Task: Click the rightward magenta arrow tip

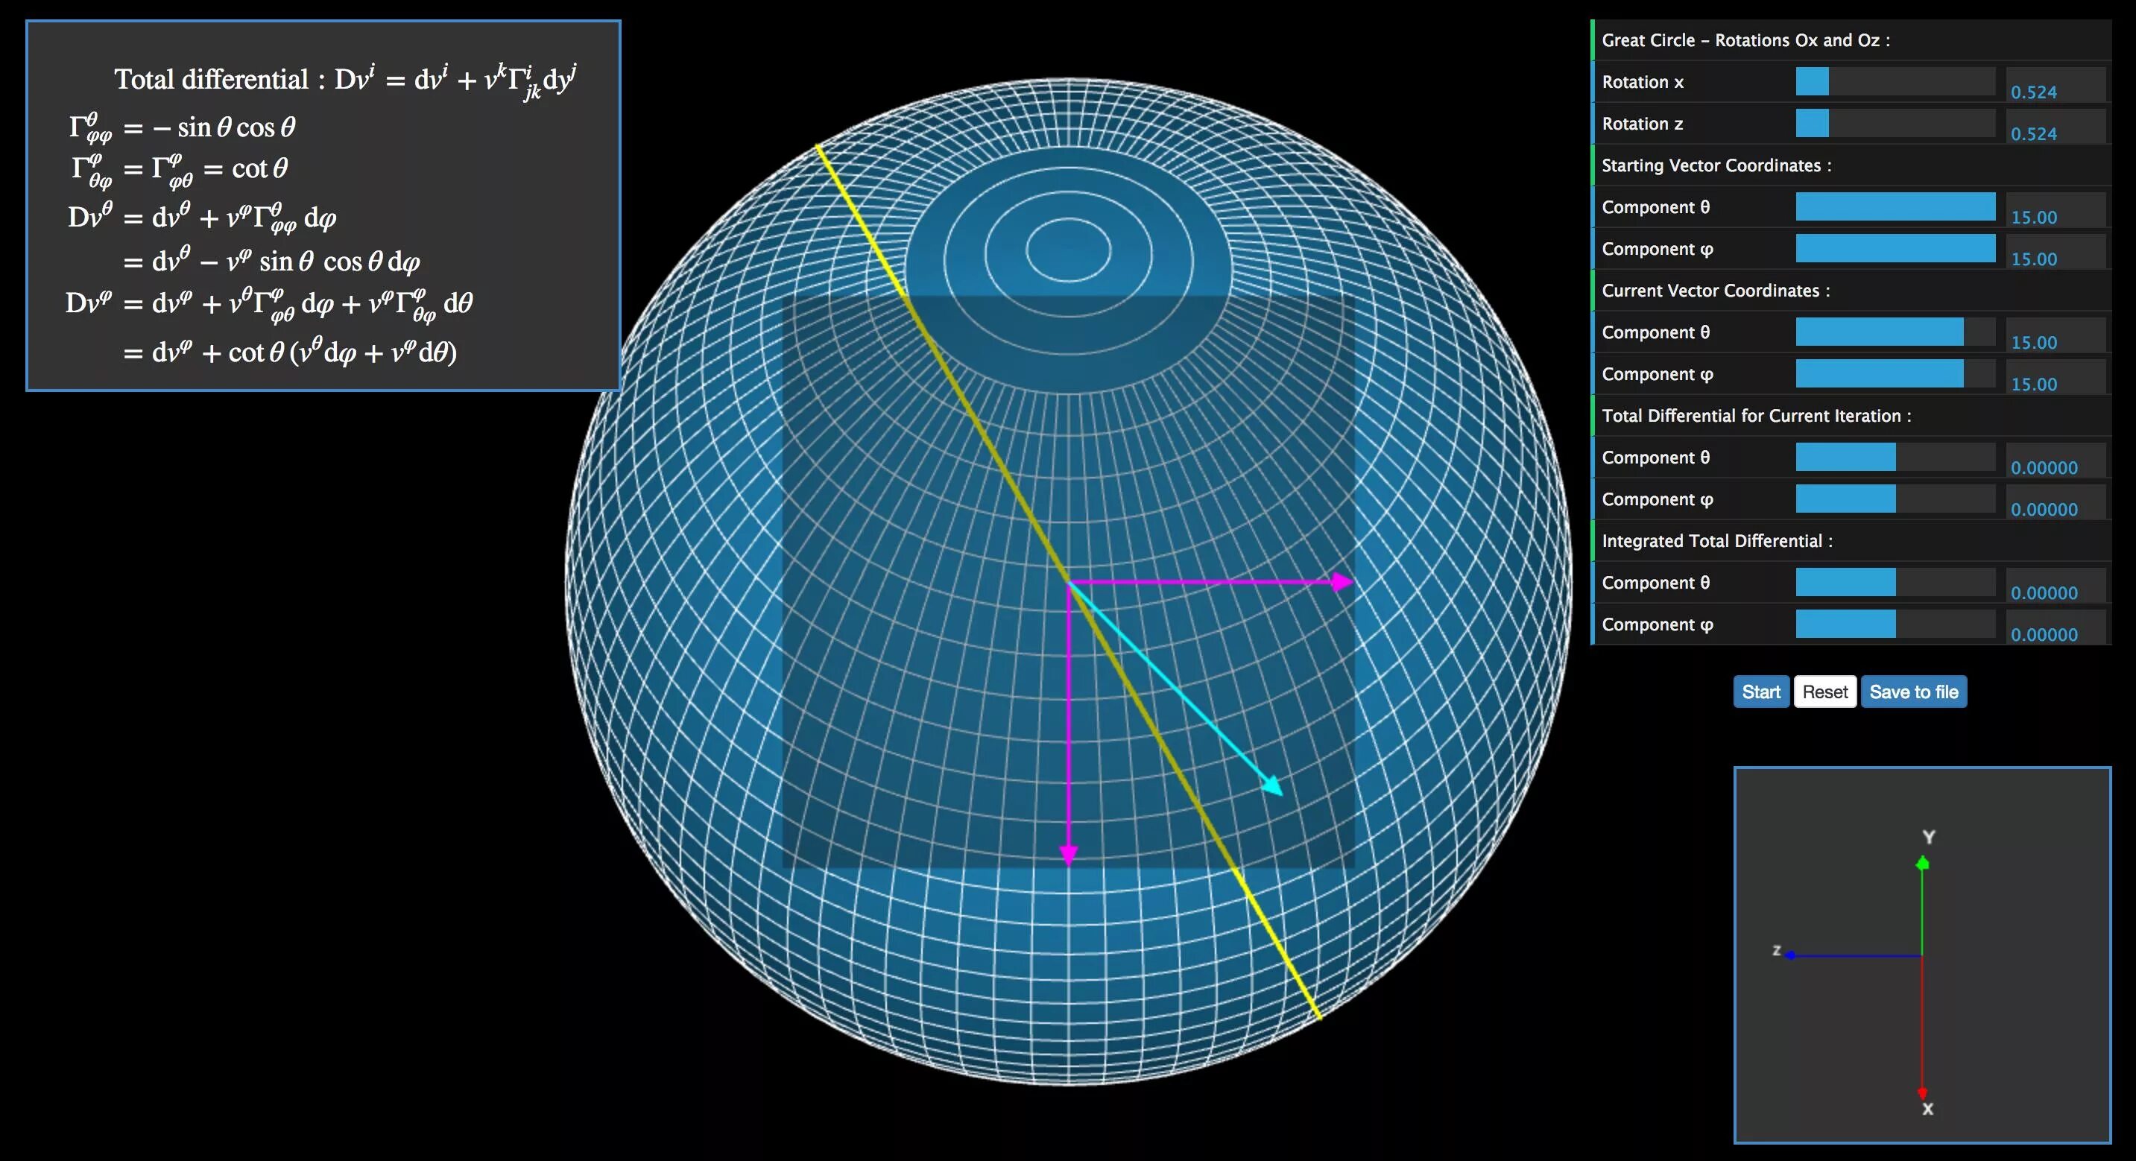Action: 1343,582
